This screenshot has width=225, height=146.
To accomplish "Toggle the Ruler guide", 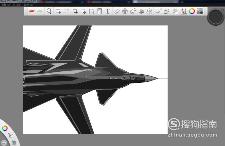I will pyautogui.click(x=117, y=11).
